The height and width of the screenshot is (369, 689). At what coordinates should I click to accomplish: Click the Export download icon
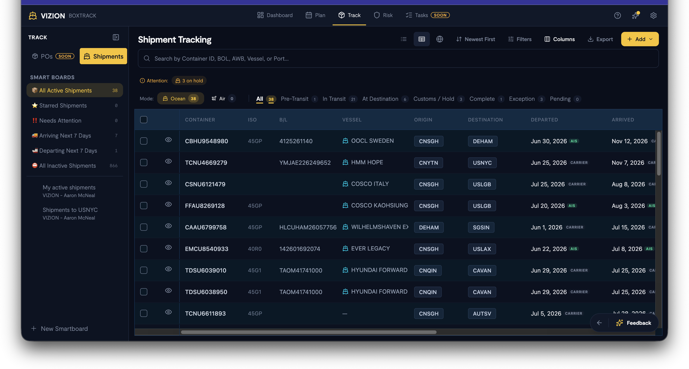590,39
